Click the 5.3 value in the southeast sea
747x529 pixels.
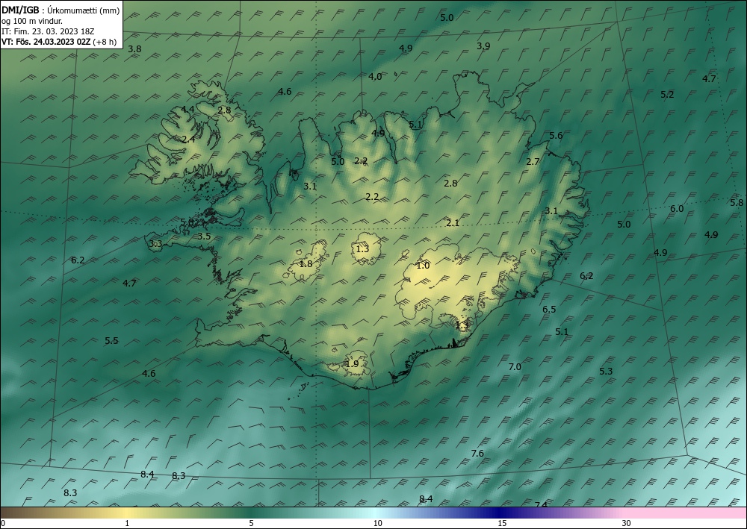(x=606, y=372)
